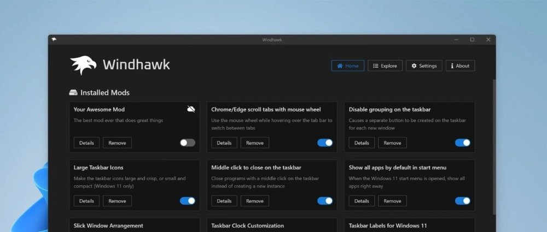Open the Explore tab
This screenshot has height=232, width=547.
point(385,66)
